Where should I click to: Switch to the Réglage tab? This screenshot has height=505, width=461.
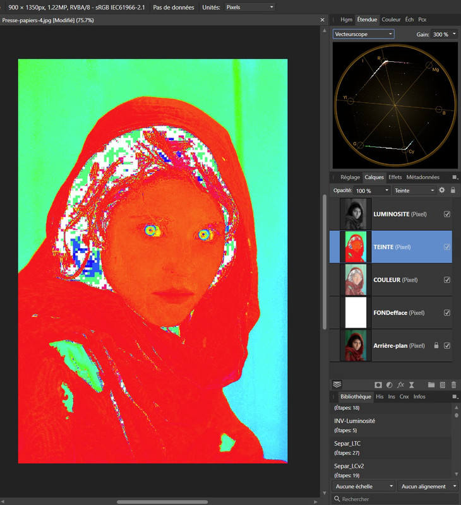(350, 177)
